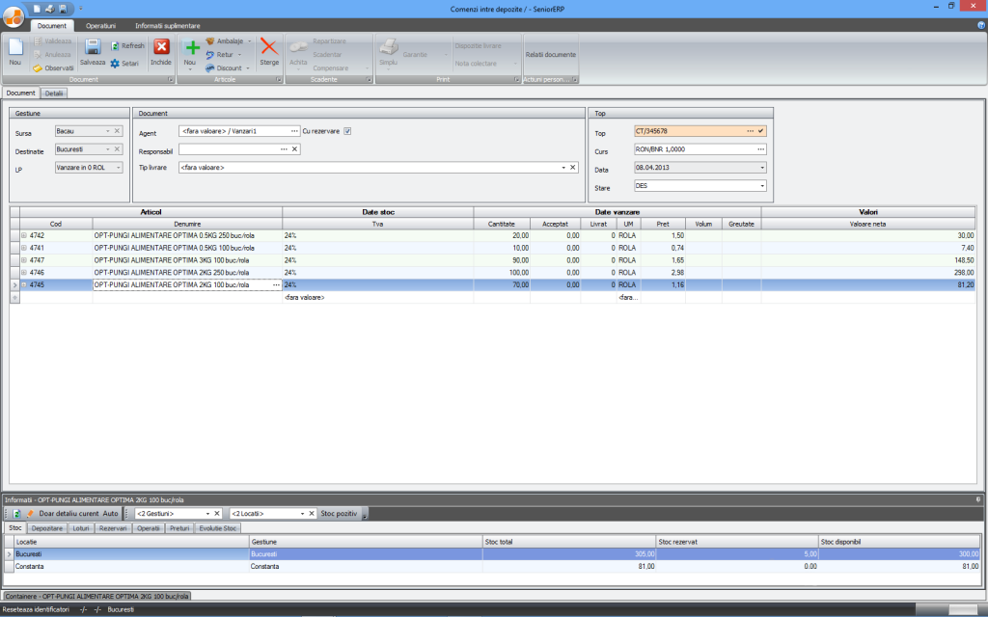Click the Ambalaje button in the ribbon
This screenshot has width=988, height=617.
229,41
